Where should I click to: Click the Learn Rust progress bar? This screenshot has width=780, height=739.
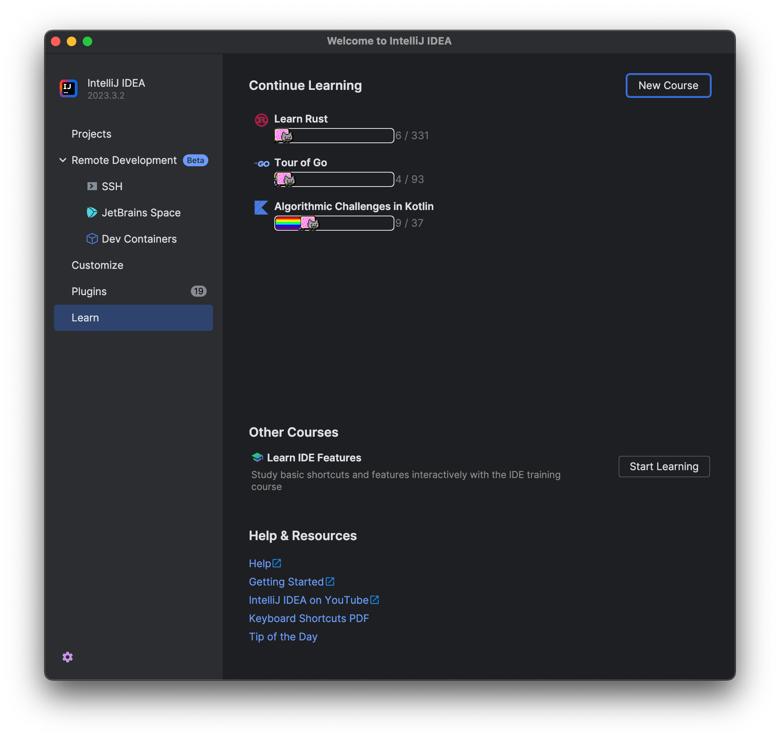coord(334,136)
